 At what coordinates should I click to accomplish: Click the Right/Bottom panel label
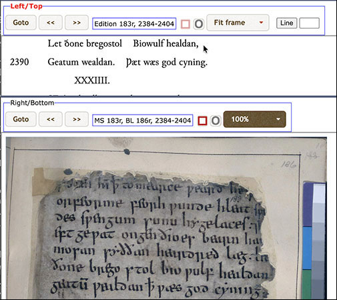[x=32, y=103]
